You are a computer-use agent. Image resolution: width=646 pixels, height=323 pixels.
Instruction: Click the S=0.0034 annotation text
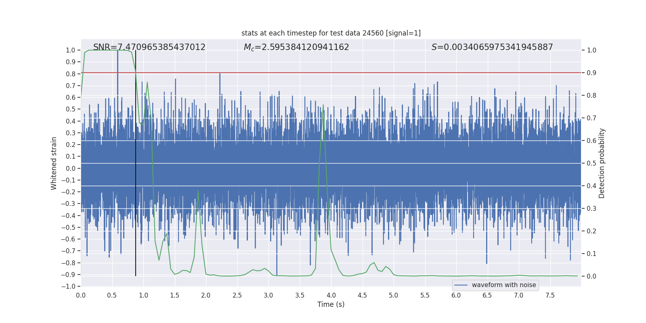click(492, 47)
